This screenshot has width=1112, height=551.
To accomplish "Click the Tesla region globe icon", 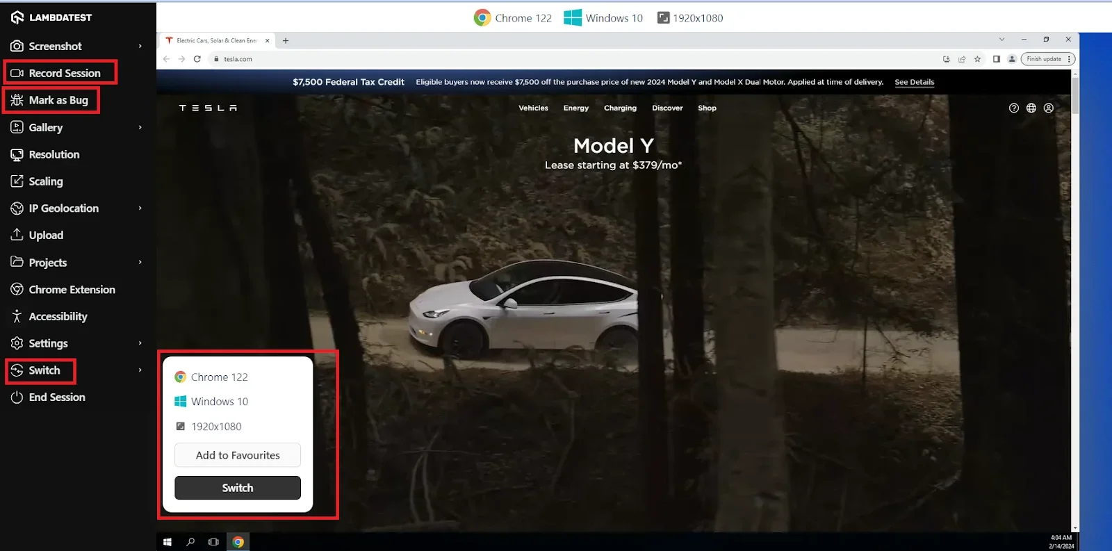I will [x=1031, y=108].
